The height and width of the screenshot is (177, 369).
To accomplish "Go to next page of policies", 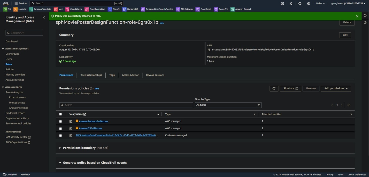I will point(342,105).
